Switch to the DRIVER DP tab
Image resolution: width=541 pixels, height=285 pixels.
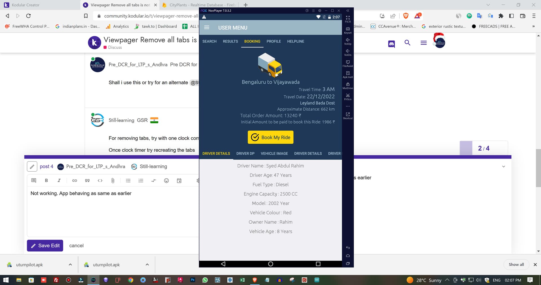pos(245,153)
